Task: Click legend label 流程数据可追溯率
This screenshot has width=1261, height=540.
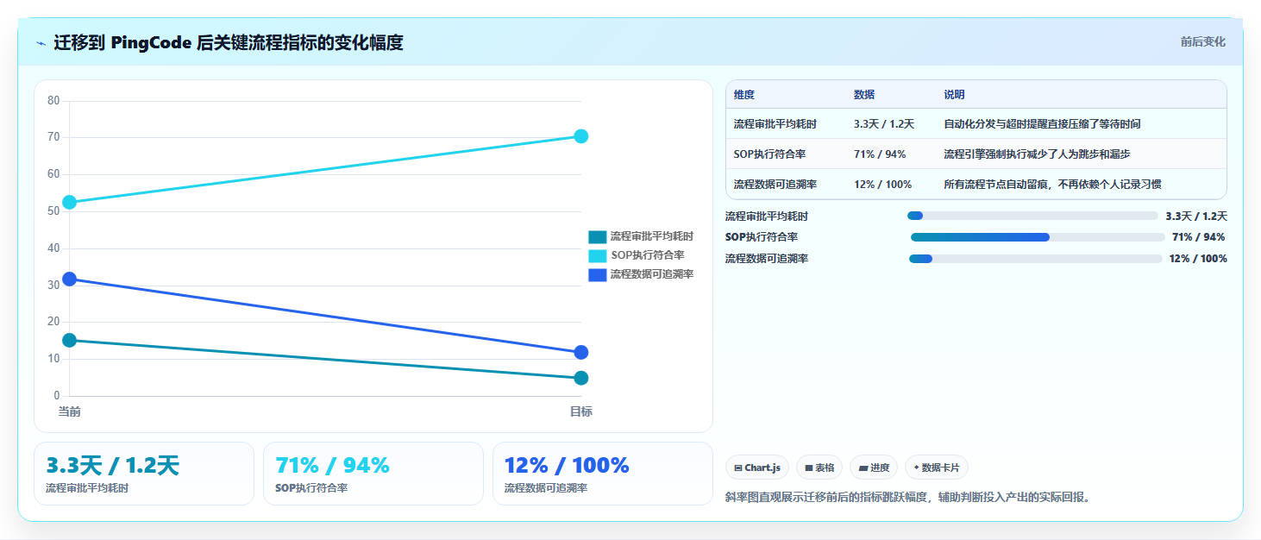Action: click(651, 274)
